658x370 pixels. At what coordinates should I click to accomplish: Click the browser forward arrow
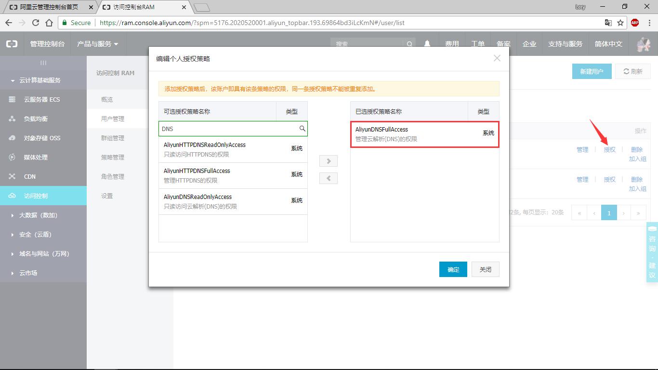[x=22, y=23]
